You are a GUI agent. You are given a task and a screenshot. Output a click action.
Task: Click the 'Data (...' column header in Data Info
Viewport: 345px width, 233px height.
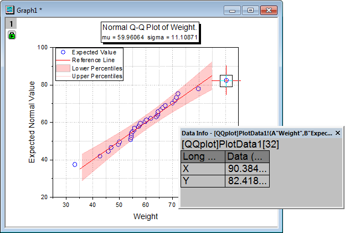tap(248, 156)
